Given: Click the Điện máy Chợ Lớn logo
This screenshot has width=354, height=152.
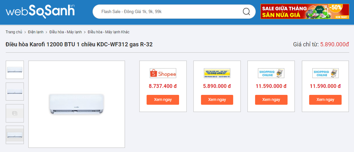Looking at the screenshot, I should 217,73.
